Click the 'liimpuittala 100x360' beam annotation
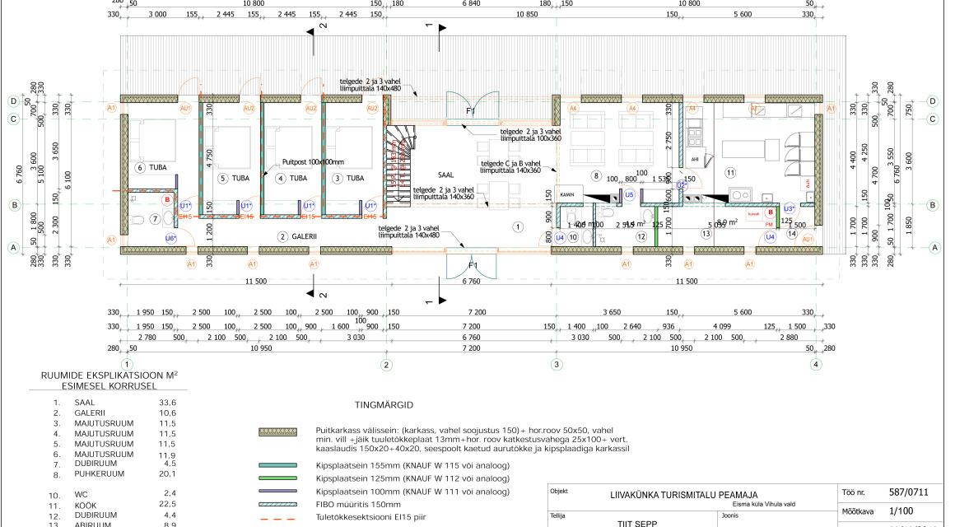This screenshot has width=955, height=527. tap(530, 138)
